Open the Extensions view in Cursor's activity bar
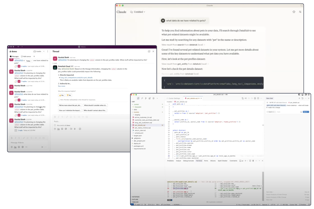 [150, 98]
